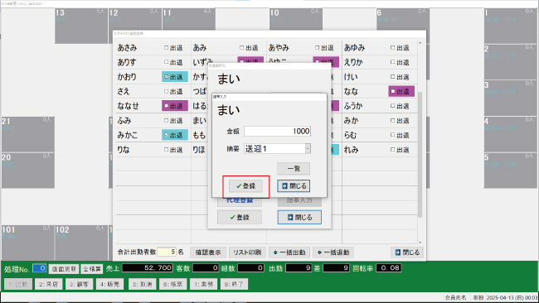Toggle 出退 checkbox for かおり
The image size is (539, 303).
[175, 77]
